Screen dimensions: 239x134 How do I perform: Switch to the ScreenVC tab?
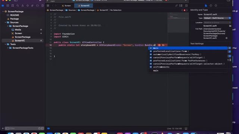(84, 6)
